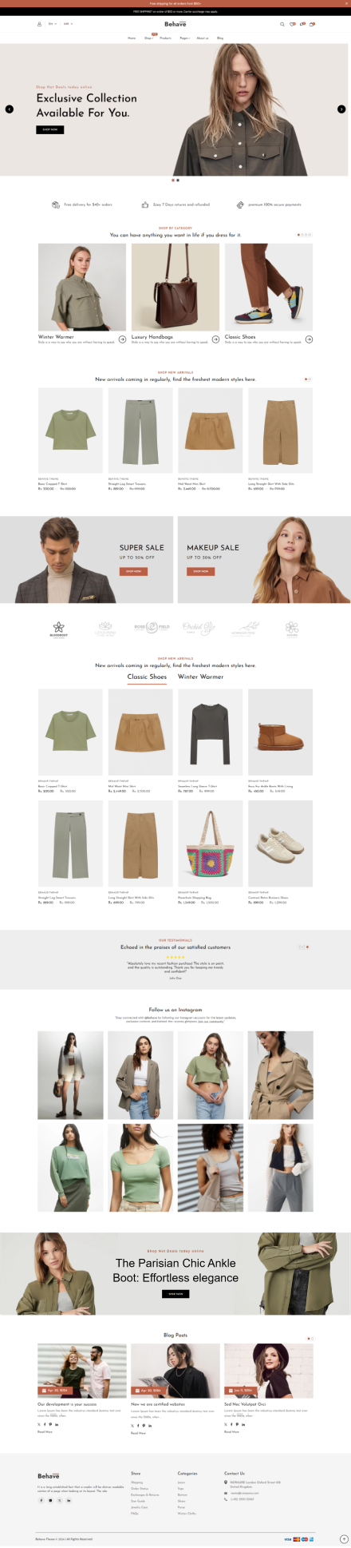The height and width of the screenshot is (1548, 351).
Task: Click back-to-top arrow icon in footer
Action: point(344,1538)
